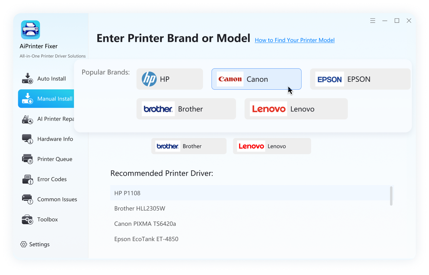Click the AiPrinter Fixer printer logo
429x275 pixels.
pos(30,29)
